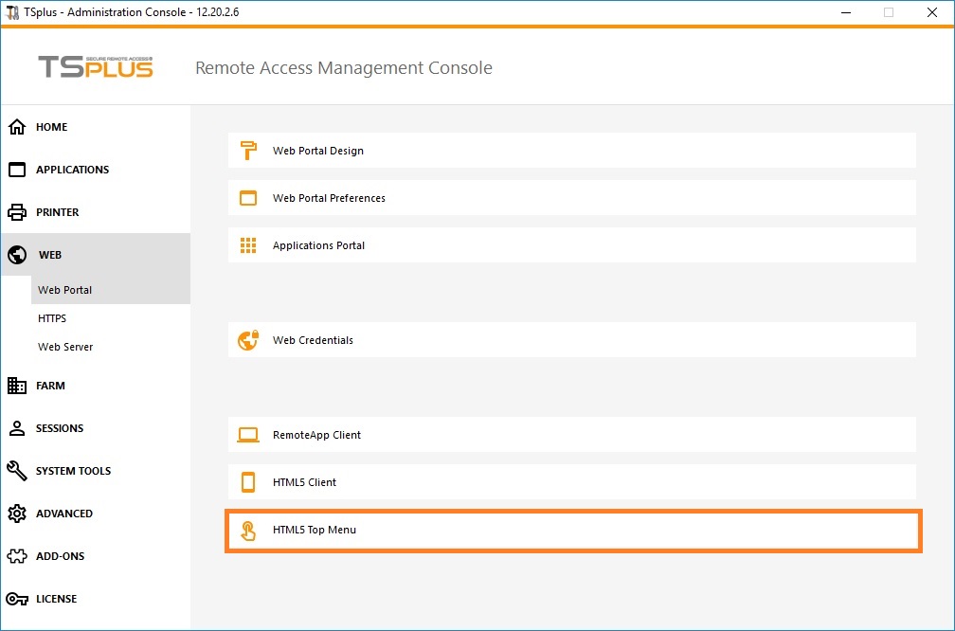Open the highlighted HTML5 Top Menu option

click(x=315, y=530)
